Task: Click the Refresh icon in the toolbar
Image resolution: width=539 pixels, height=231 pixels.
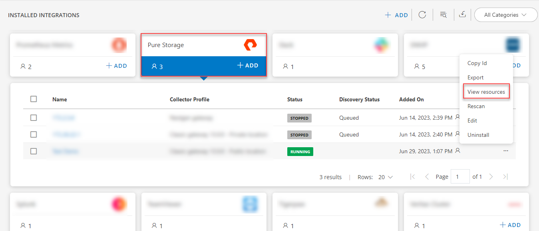Action: point(422,14)
